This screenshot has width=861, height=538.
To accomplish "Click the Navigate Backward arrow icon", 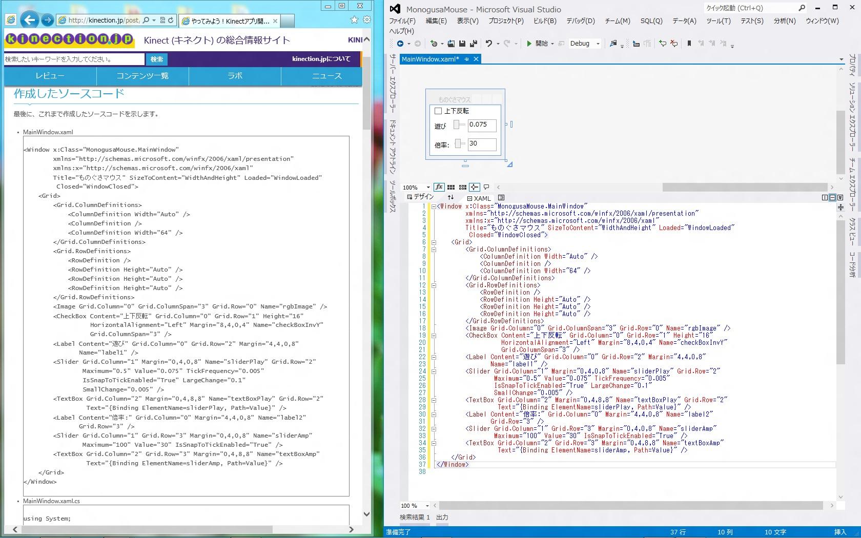I will [400, 44].
